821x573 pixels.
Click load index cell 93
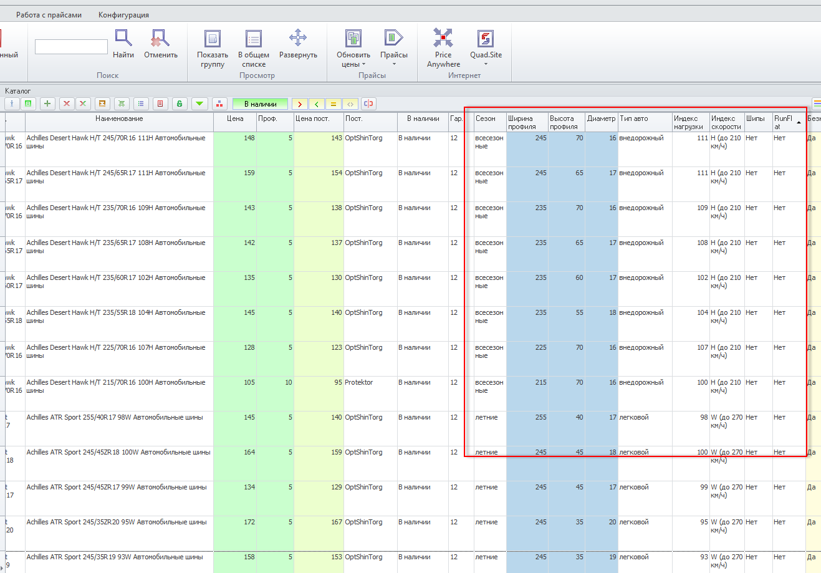click(691, 561)
